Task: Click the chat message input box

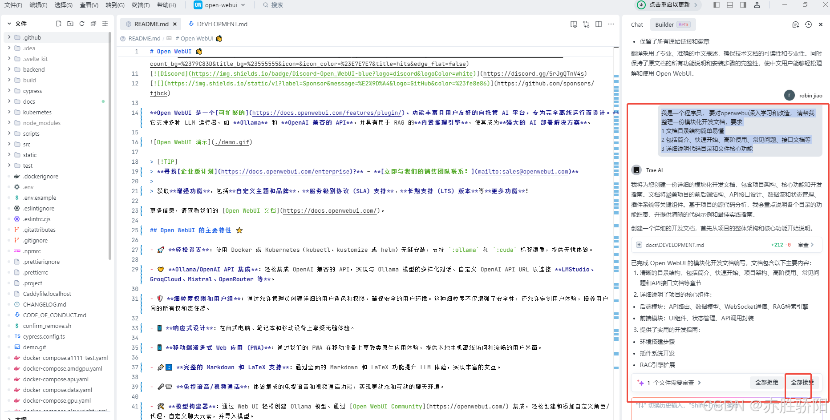Action: (726, 408)
